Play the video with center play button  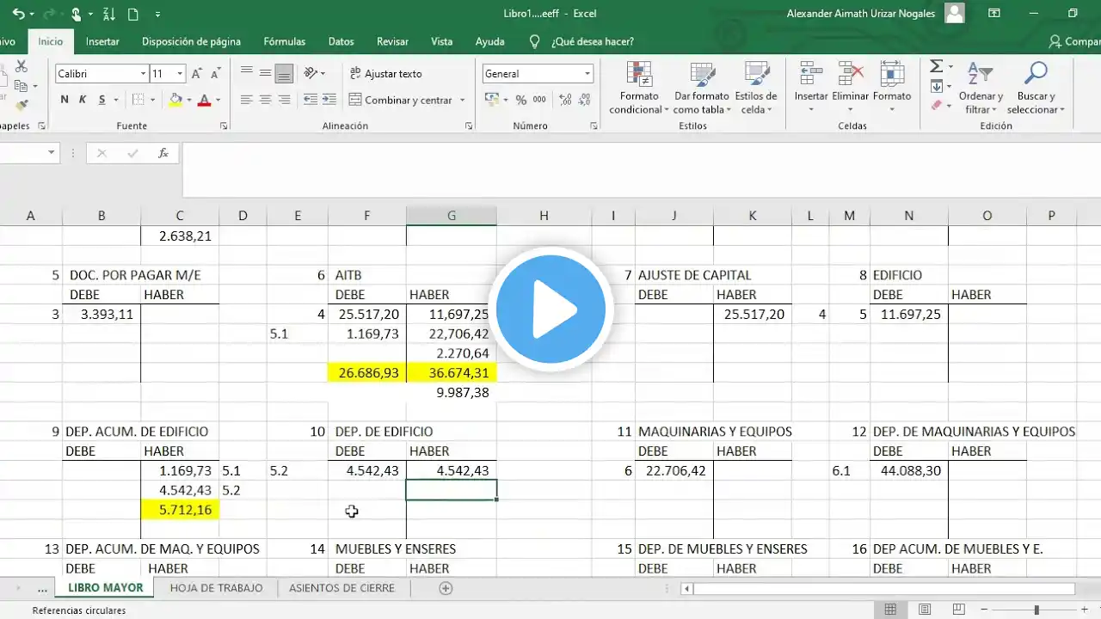point(550,309)
